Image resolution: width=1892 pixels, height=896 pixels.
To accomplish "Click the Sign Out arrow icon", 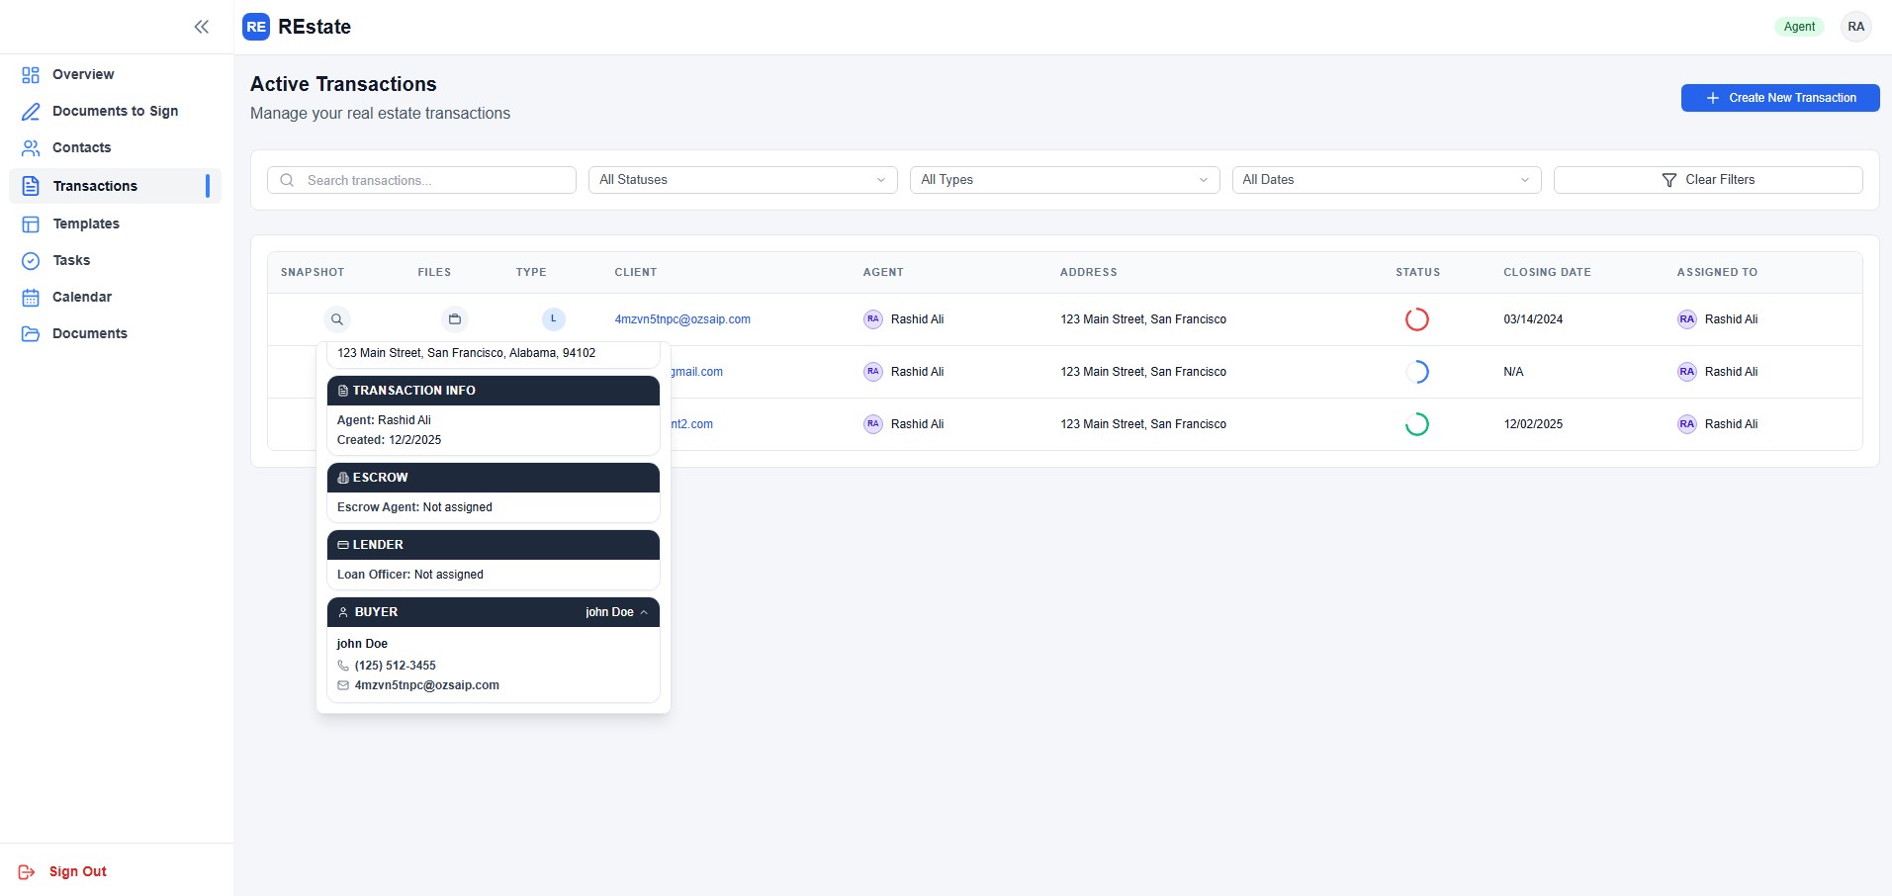I will tap(27, 872).
